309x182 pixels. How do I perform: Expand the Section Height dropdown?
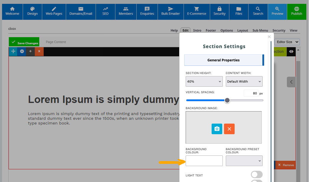point(204,81)
